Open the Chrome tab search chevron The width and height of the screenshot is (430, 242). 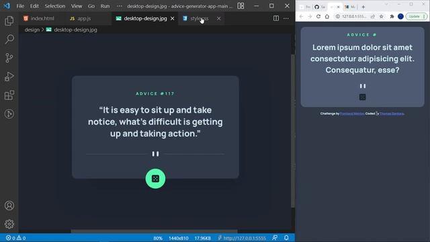click(386, 5)
